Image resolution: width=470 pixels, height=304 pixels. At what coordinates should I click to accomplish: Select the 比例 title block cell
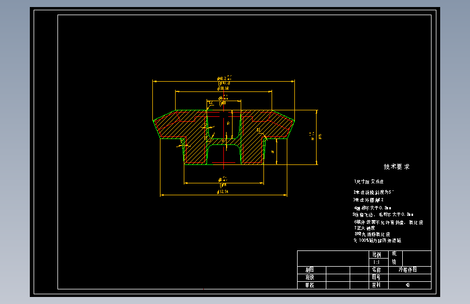pos(378,255)
